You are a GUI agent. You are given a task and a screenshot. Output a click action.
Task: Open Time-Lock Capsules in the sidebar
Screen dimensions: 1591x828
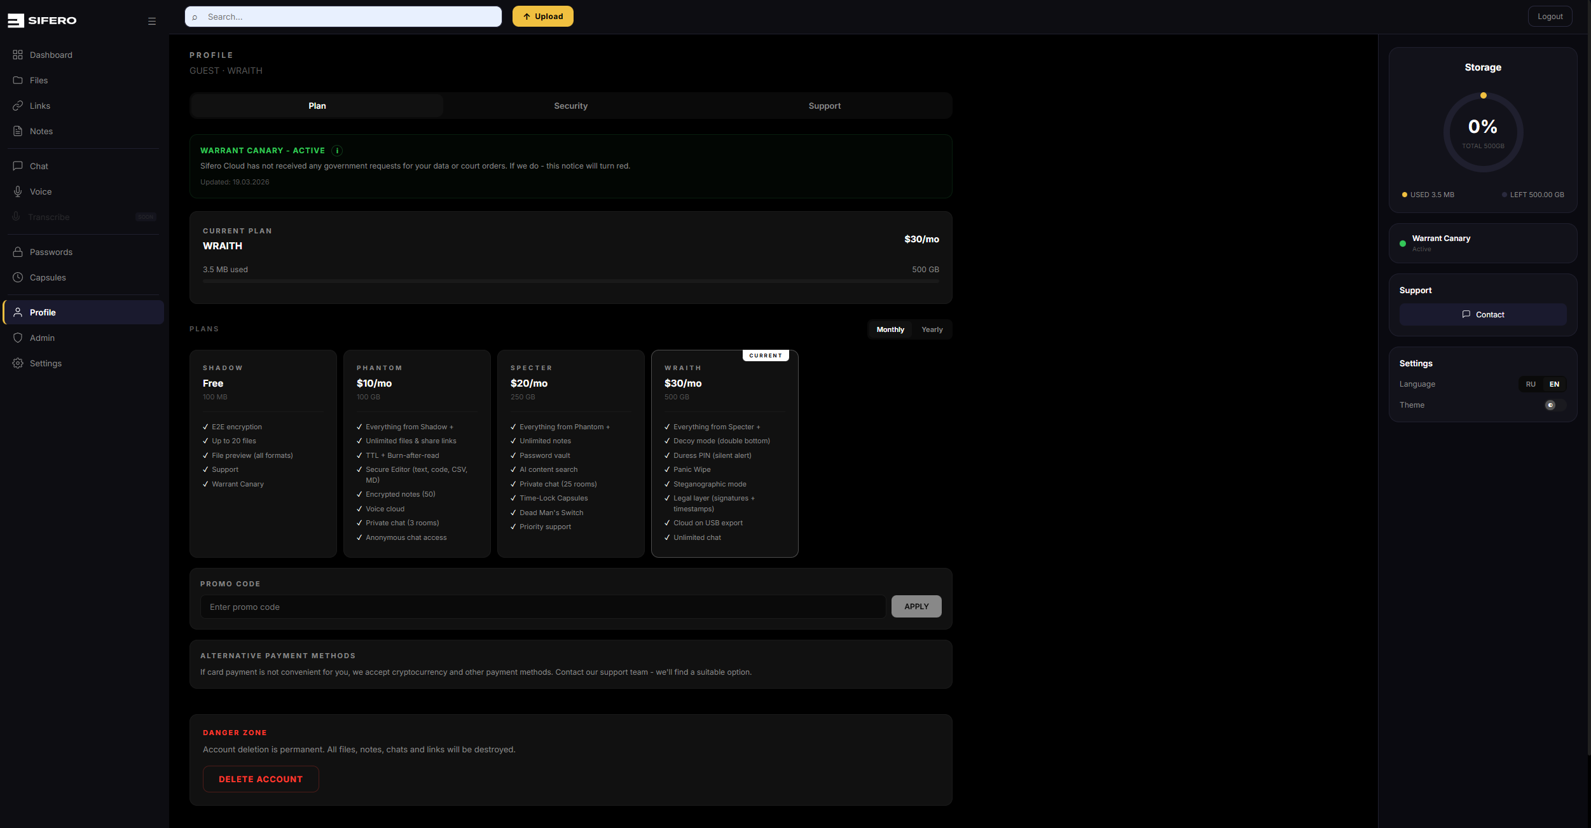pos(47,277)
